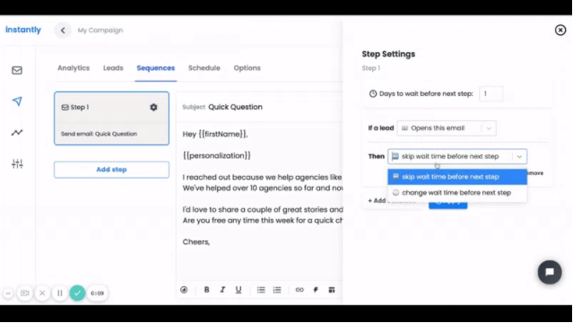Click the recording timer 0:09

click(x=97, y=293)
